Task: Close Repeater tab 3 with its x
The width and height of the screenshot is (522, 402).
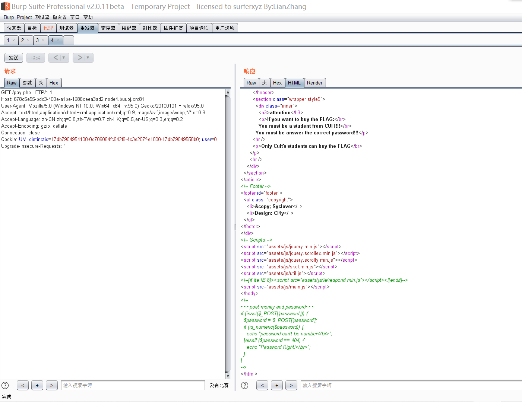Action: pyautogui.click(x=43, y=41)
